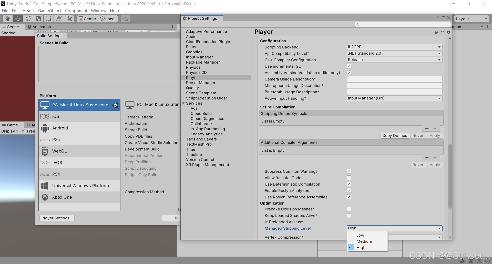Select the Rect tool
This screenshot has width=492, height=264.
pyautogui.click(x=49, y=19)
